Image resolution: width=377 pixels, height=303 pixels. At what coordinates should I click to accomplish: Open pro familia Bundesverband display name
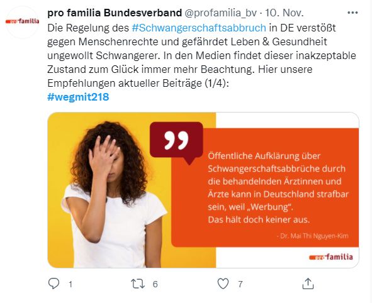coord(115,13)
